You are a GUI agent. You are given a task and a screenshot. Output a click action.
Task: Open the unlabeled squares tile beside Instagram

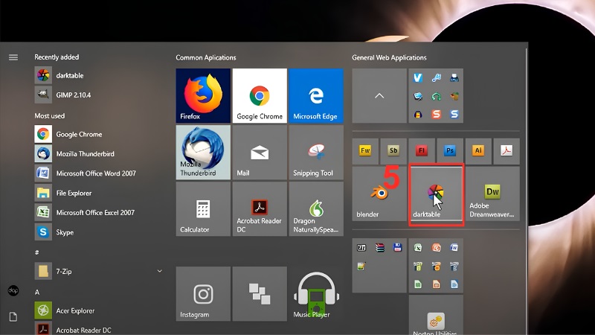click(x=260, y=293)
